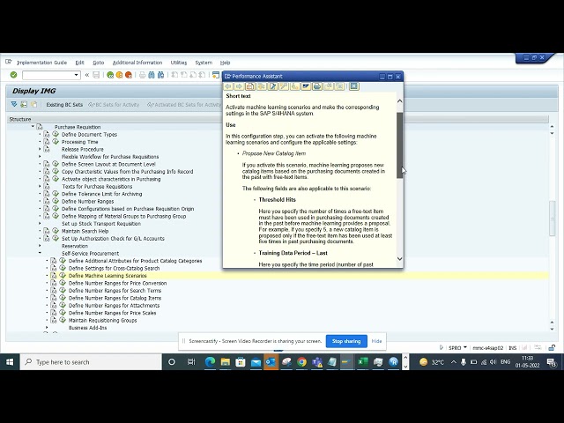Expand Flexible Workflow for Purchase Requisitions node
Viewport: 564px width, 423px height.
[40, 157]
